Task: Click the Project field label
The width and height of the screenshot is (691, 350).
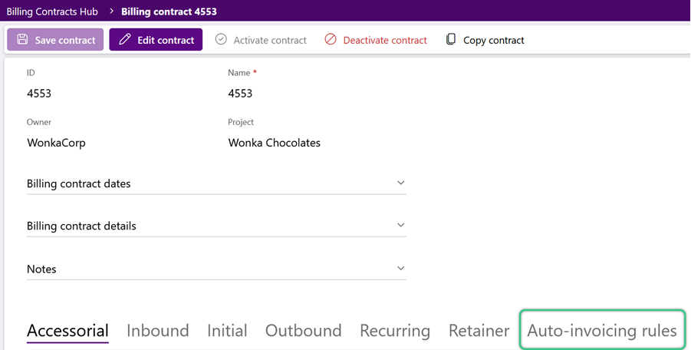Action: [241, 122]
